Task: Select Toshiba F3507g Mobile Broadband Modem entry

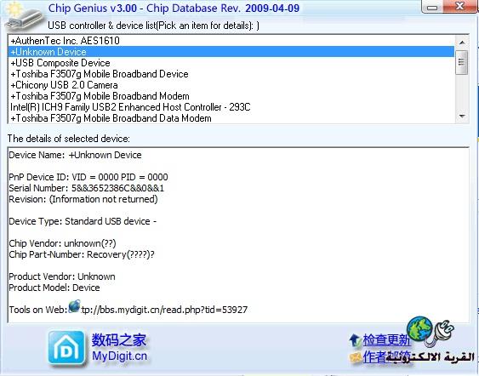Action: point(231,96)
